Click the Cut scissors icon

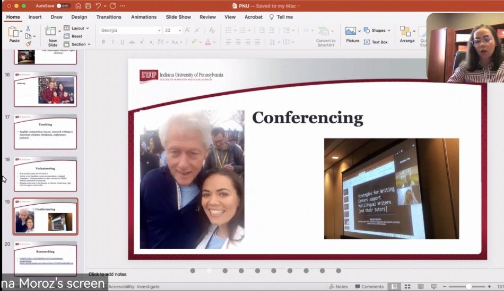[28, 28]
